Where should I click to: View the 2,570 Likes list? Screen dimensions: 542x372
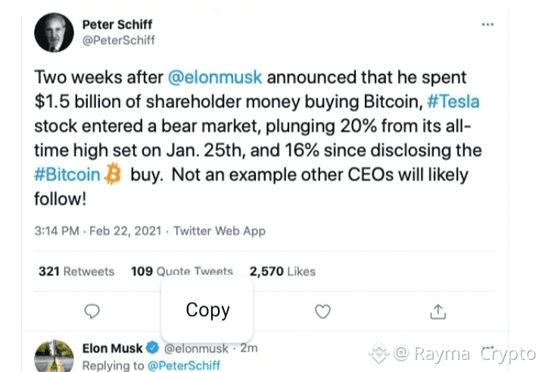pyautogui.click(x=282, y=271)
